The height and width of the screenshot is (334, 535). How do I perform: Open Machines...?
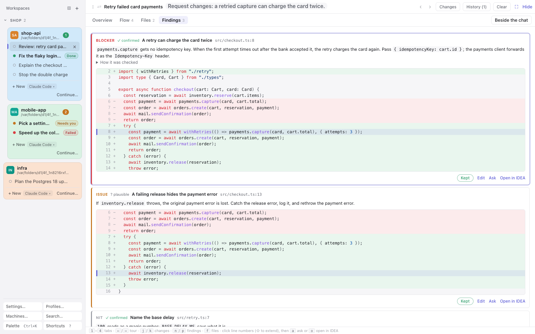pos(23,316)
